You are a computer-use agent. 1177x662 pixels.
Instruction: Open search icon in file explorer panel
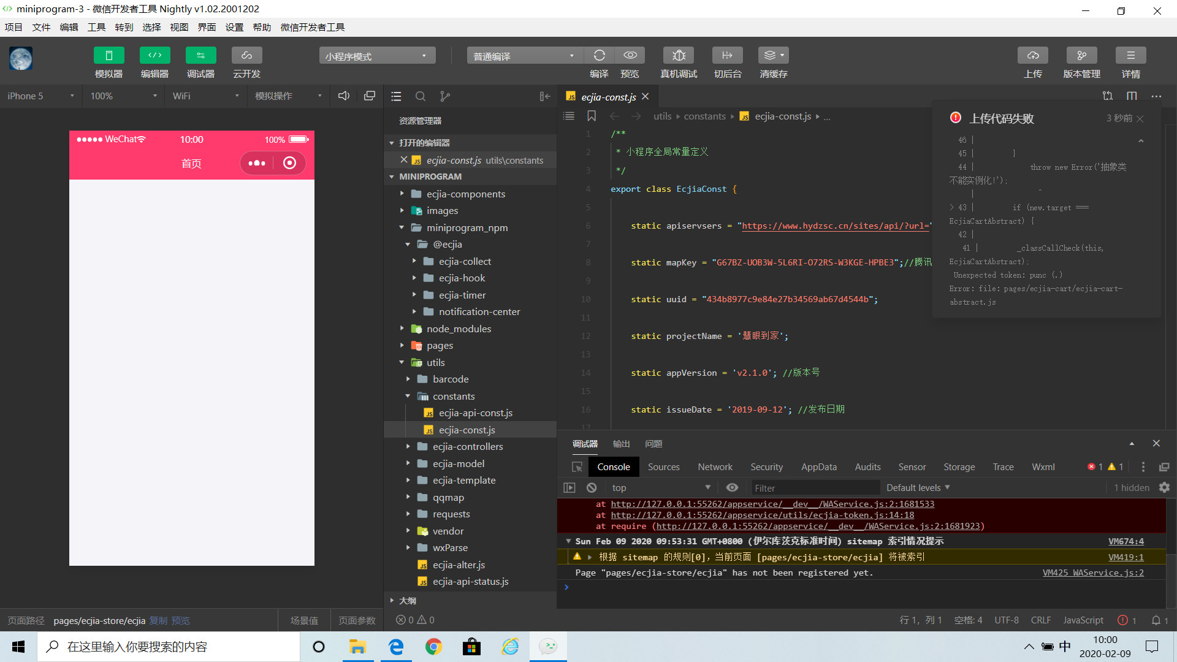coord(421,96)
